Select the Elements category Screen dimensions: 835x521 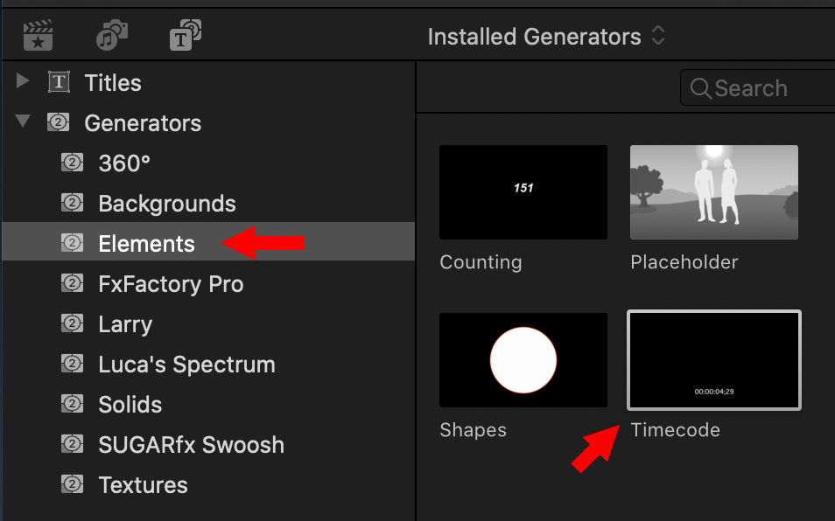pos(208,243)
